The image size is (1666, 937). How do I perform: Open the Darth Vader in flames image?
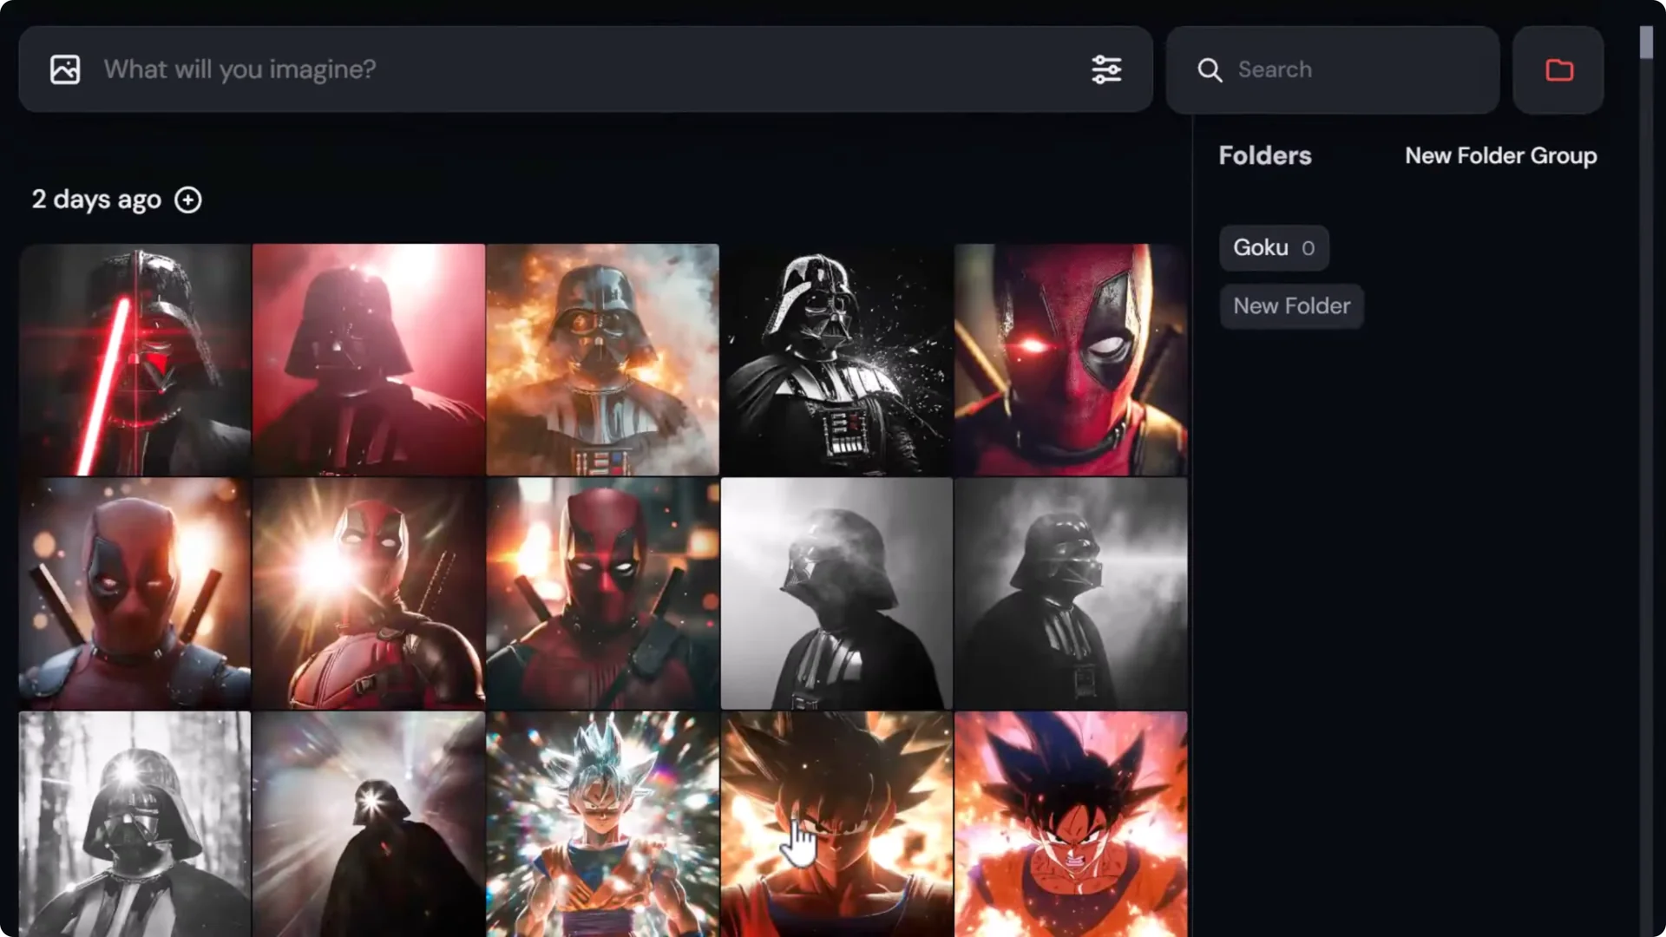click(x=602, y=359)
